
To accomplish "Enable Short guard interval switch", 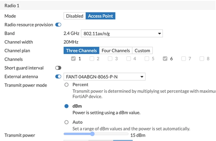I will pyautogui.click(x=58, y=68).
